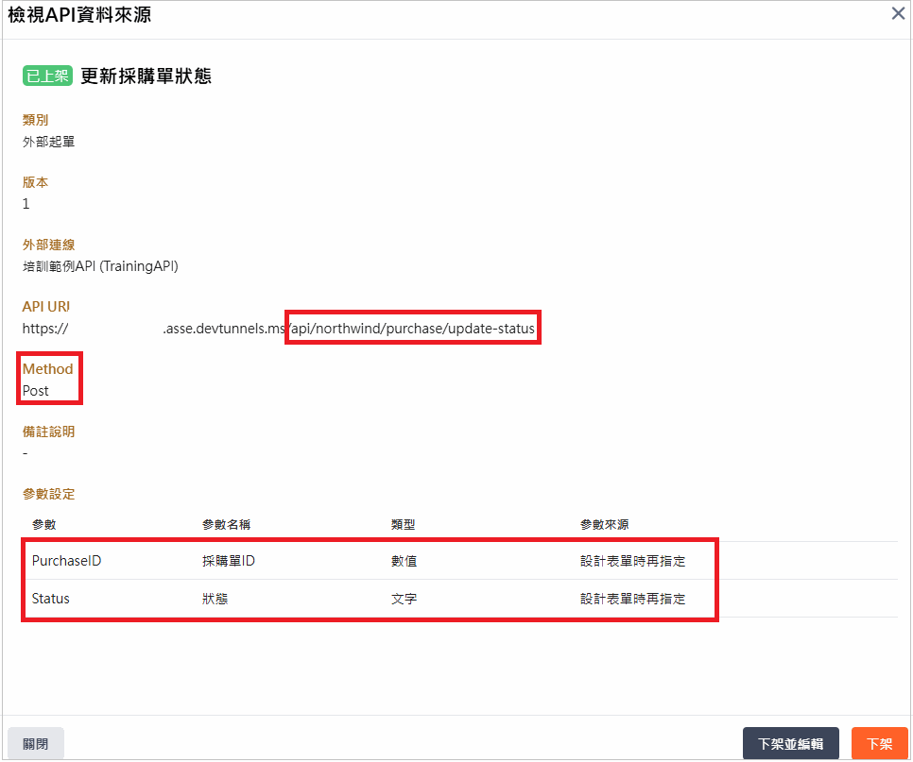913x762 pixels.
Task: Click the dialog title 檢視API資料來源
Action: tap(79, 14)
